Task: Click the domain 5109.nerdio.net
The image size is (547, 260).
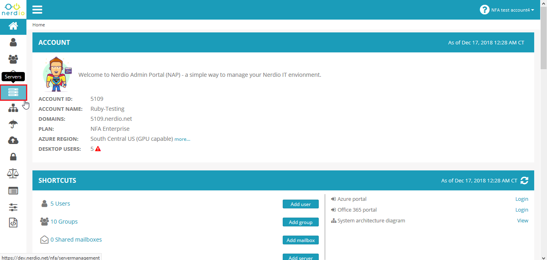Action: [111, 119]
